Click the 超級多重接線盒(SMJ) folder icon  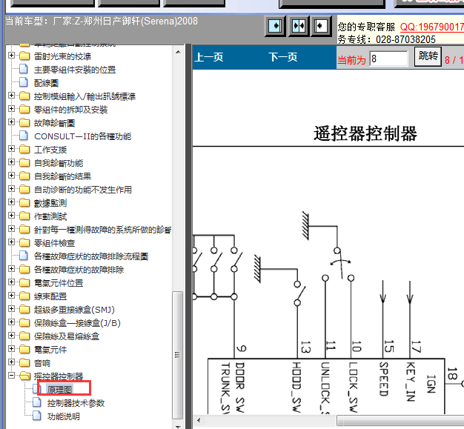(x=24, y=309)
